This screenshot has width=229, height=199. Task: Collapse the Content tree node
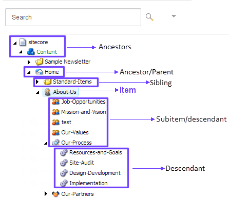[21, 52]
